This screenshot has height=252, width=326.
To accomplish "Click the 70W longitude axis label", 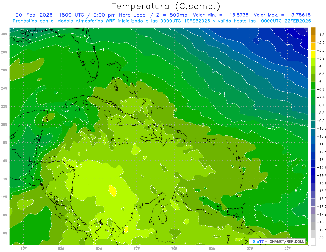I will (x=174, y=248).
